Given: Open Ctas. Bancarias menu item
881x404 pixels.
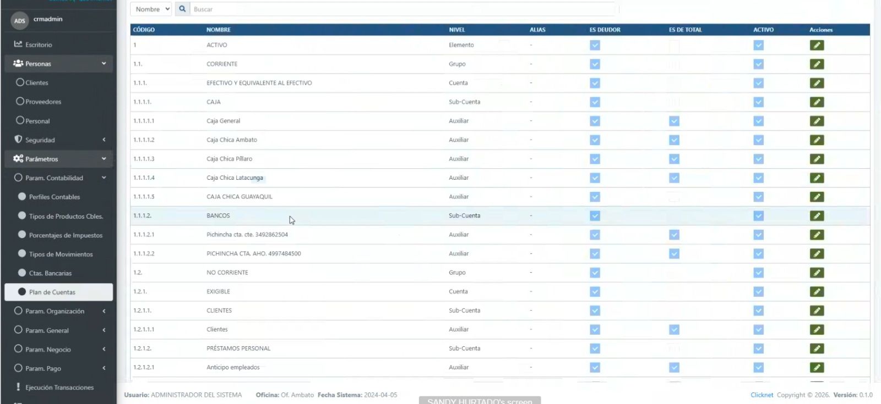Looking at the screenshot, I should click(50, 273).
